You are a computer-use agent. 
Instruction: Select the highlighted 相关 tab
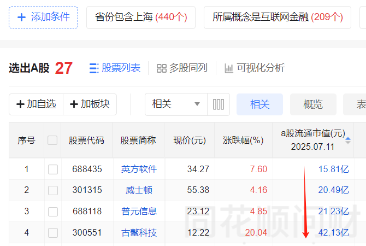(x=259, y=104)
